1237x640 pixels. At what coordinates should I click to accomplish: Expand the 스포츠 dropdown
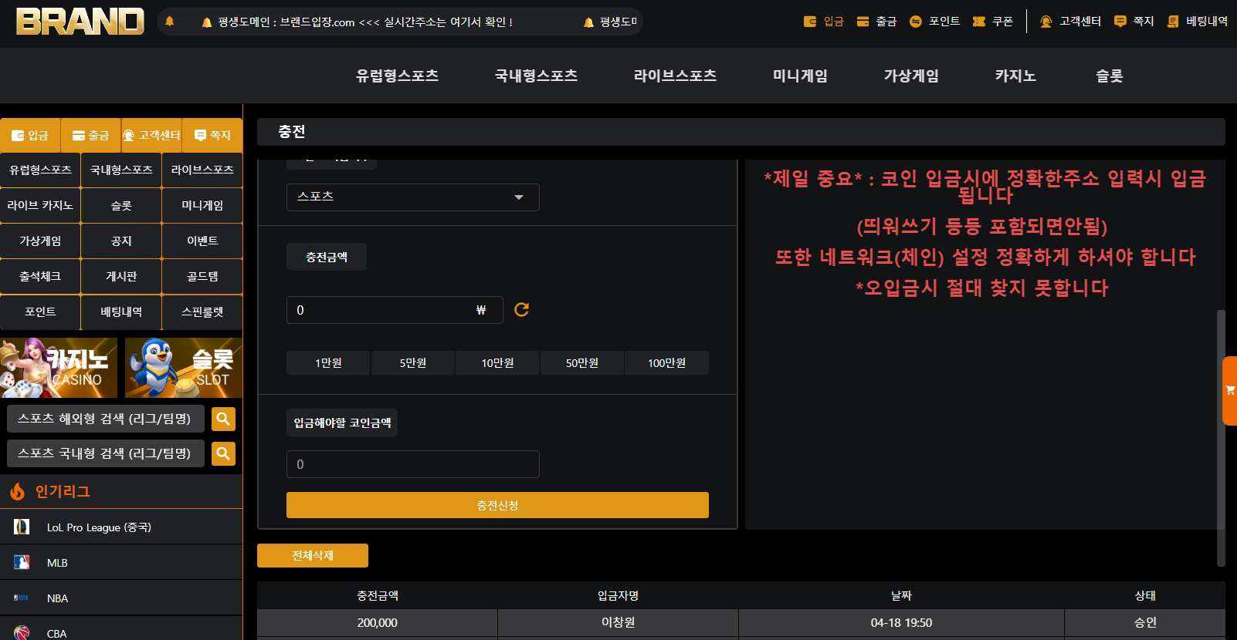413,197
